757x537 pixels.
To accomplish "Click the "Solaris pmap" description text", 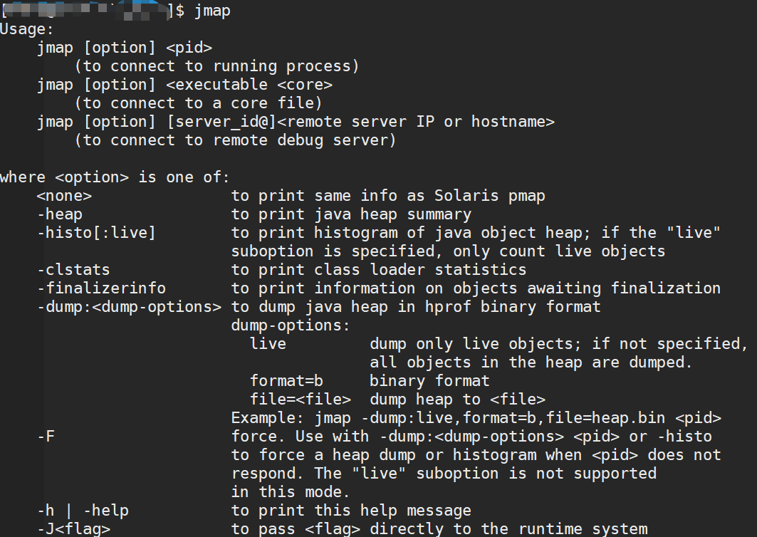I will point(489,196).
